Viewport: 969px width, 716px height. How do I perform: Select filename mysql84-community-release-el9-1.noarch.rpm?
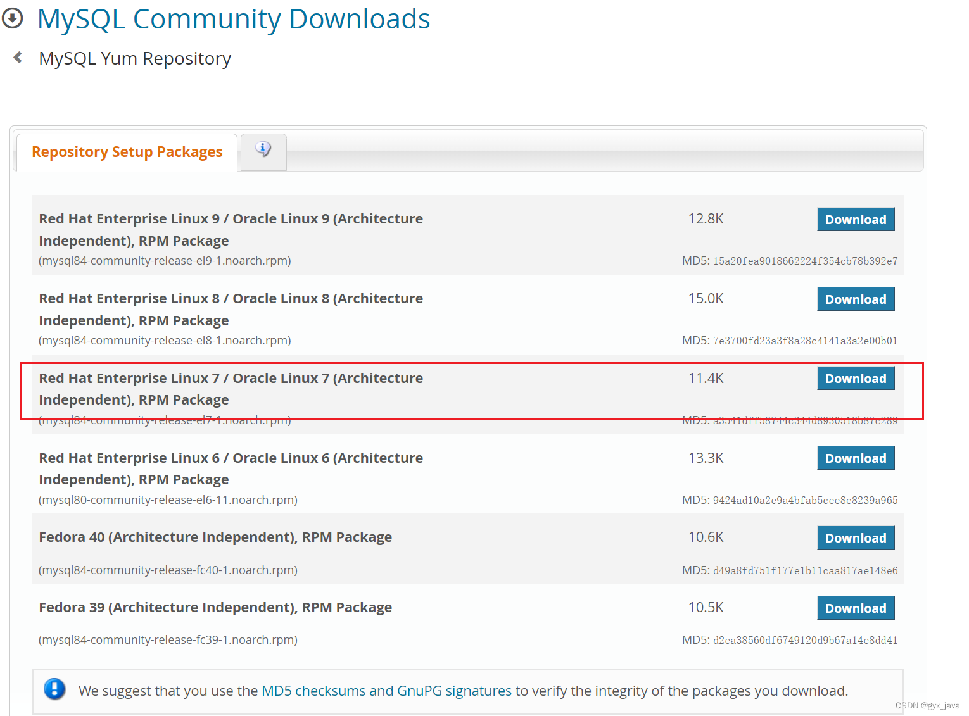click(x=165, y=261)
